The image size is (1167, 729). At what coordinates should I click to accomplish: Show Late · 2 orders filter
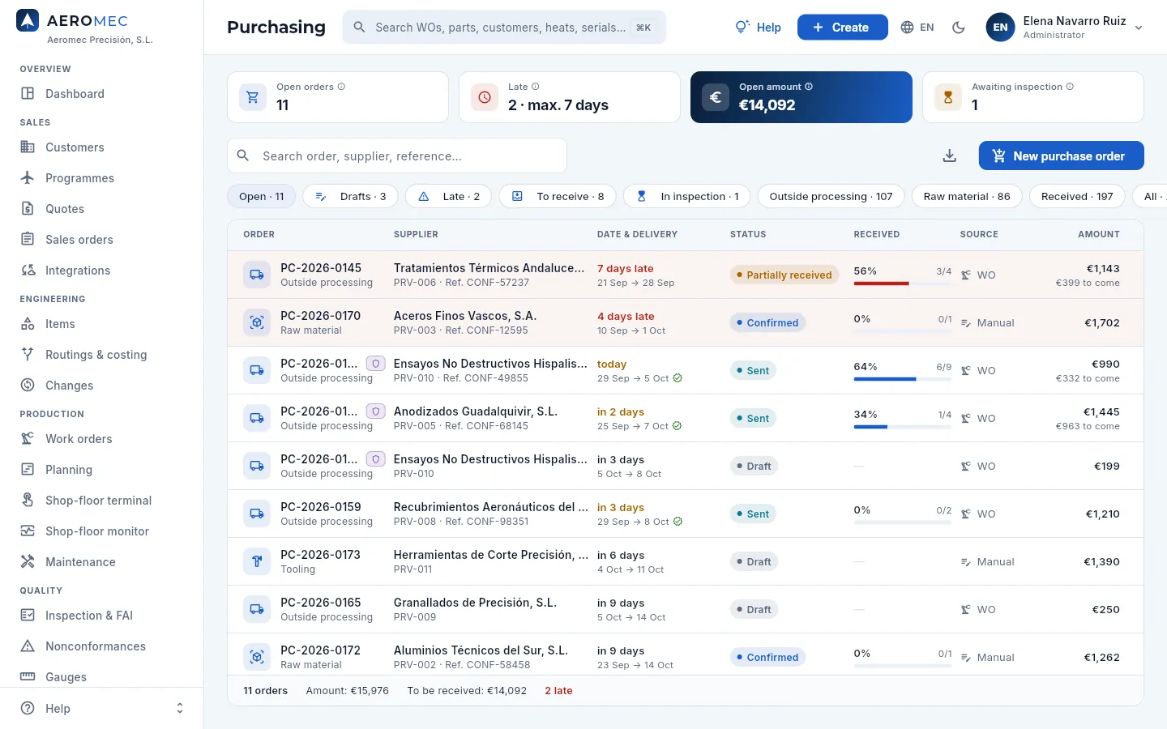pos(449,196)
